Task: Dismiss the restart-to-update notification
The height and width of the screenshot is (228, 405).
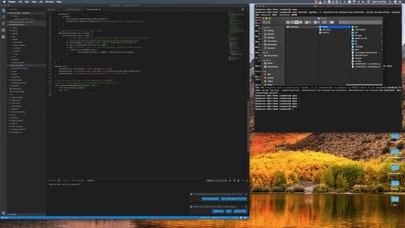Action: (x=246, y=206)
